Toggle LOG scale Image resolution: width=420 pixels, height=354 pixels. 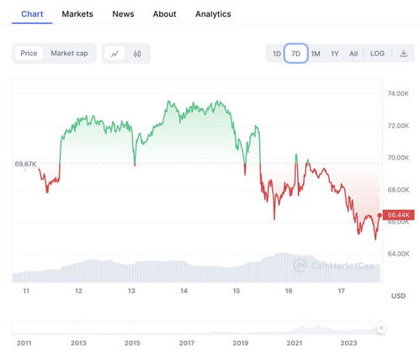click(x=377, y=53)
